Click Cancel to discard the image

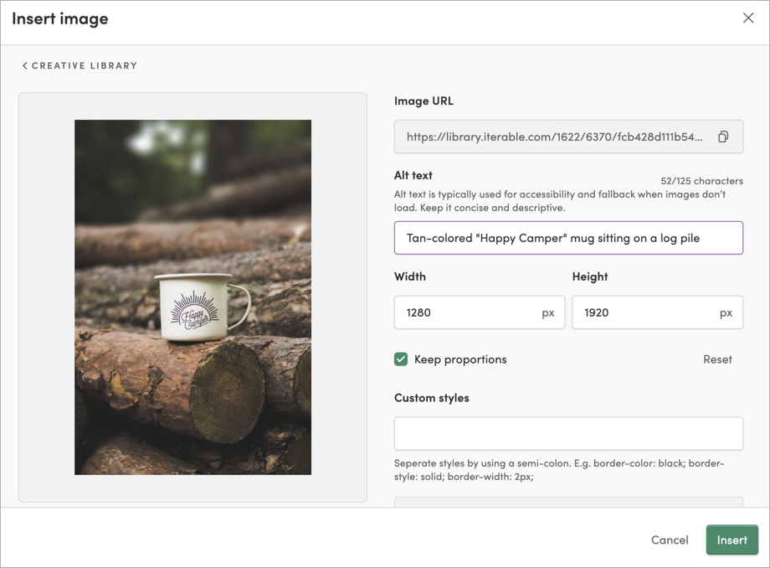point(669,540)
